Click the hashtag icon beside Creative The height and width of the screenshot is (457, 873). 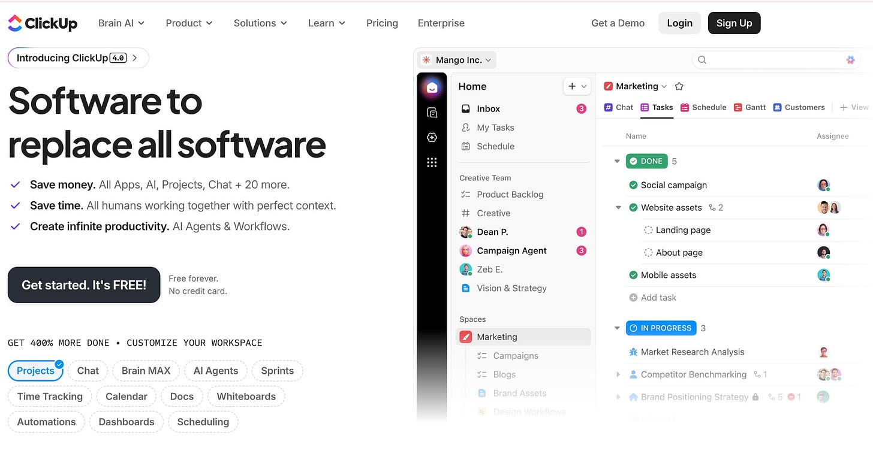[x=465, y=213]
